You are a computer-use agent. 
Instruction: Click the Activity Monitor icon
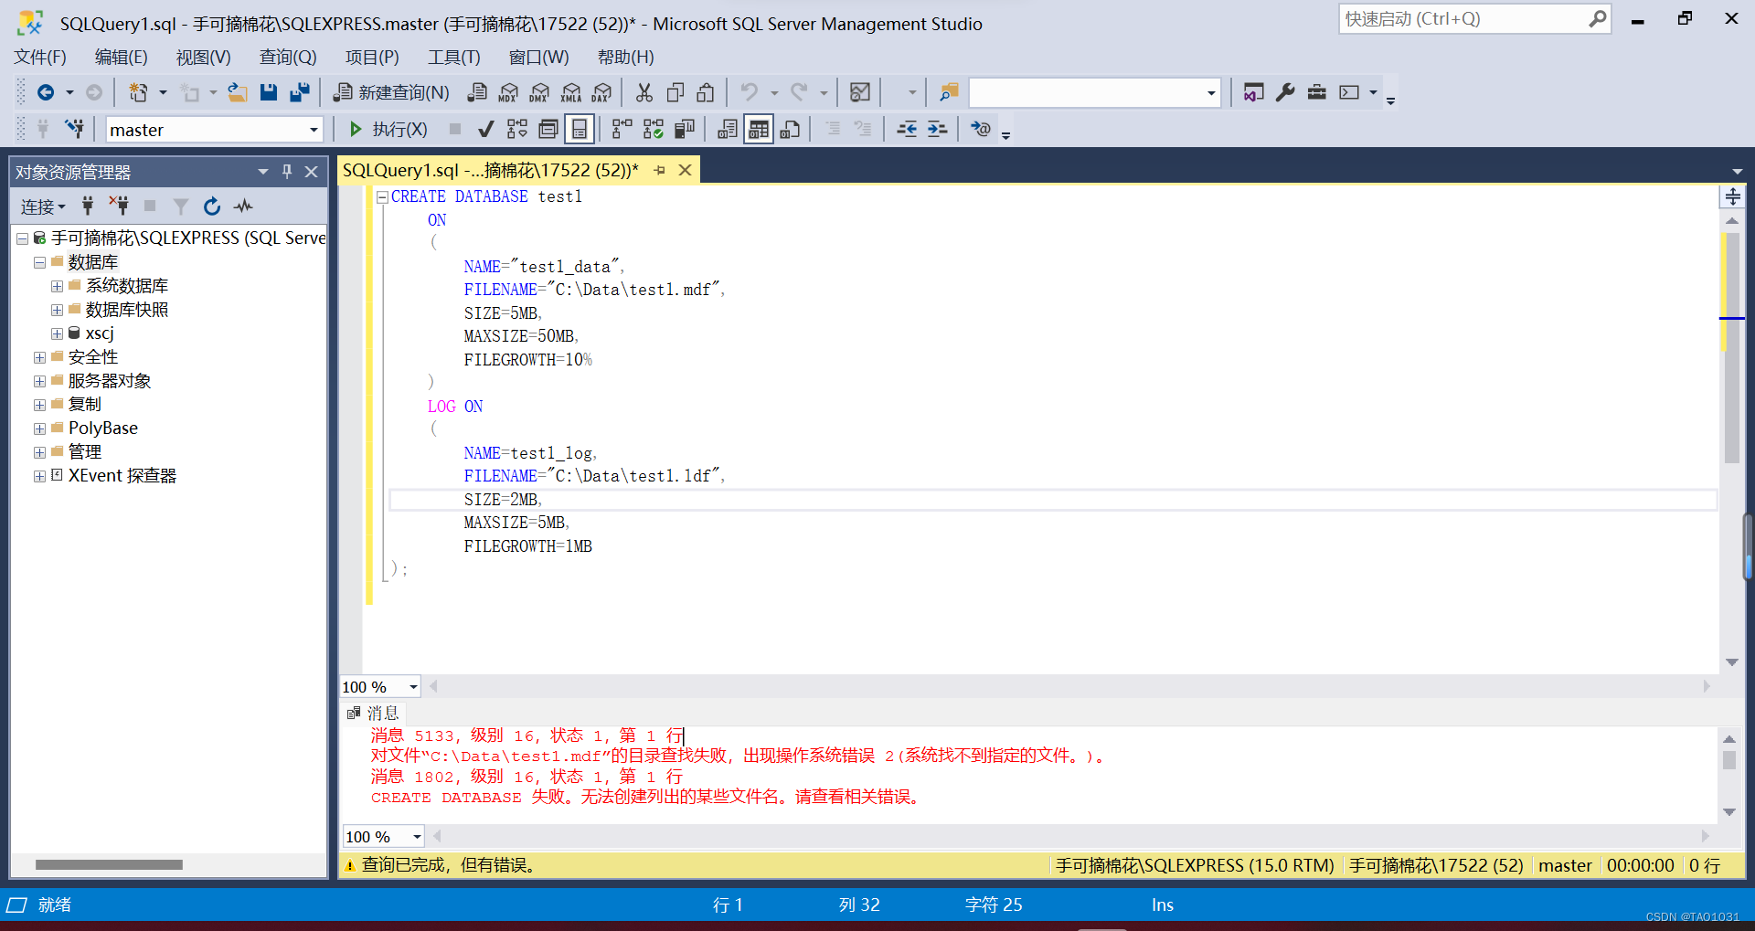pyautogui.click(x=860, y=92)
